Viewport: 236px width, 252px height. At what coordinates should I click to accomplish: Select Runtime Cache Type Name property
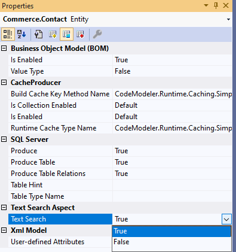tap(60, 128)
